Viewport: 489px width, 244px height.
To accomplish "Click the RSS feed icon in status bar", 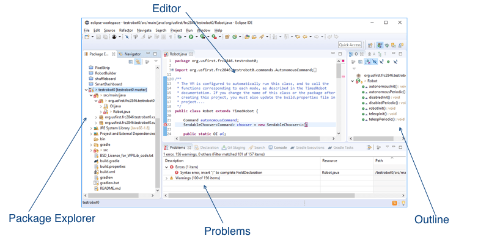I will point(395,203).
